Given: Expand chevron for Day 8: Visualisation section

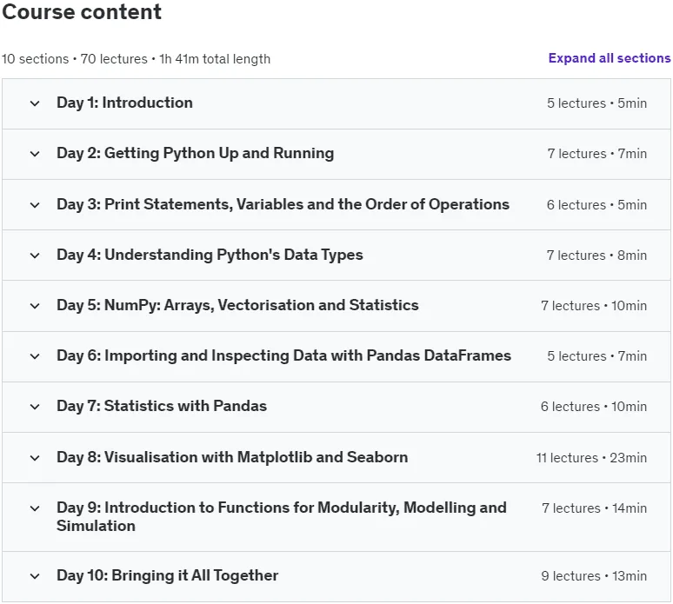Looking at the screenshot, I should pos(35,458).
